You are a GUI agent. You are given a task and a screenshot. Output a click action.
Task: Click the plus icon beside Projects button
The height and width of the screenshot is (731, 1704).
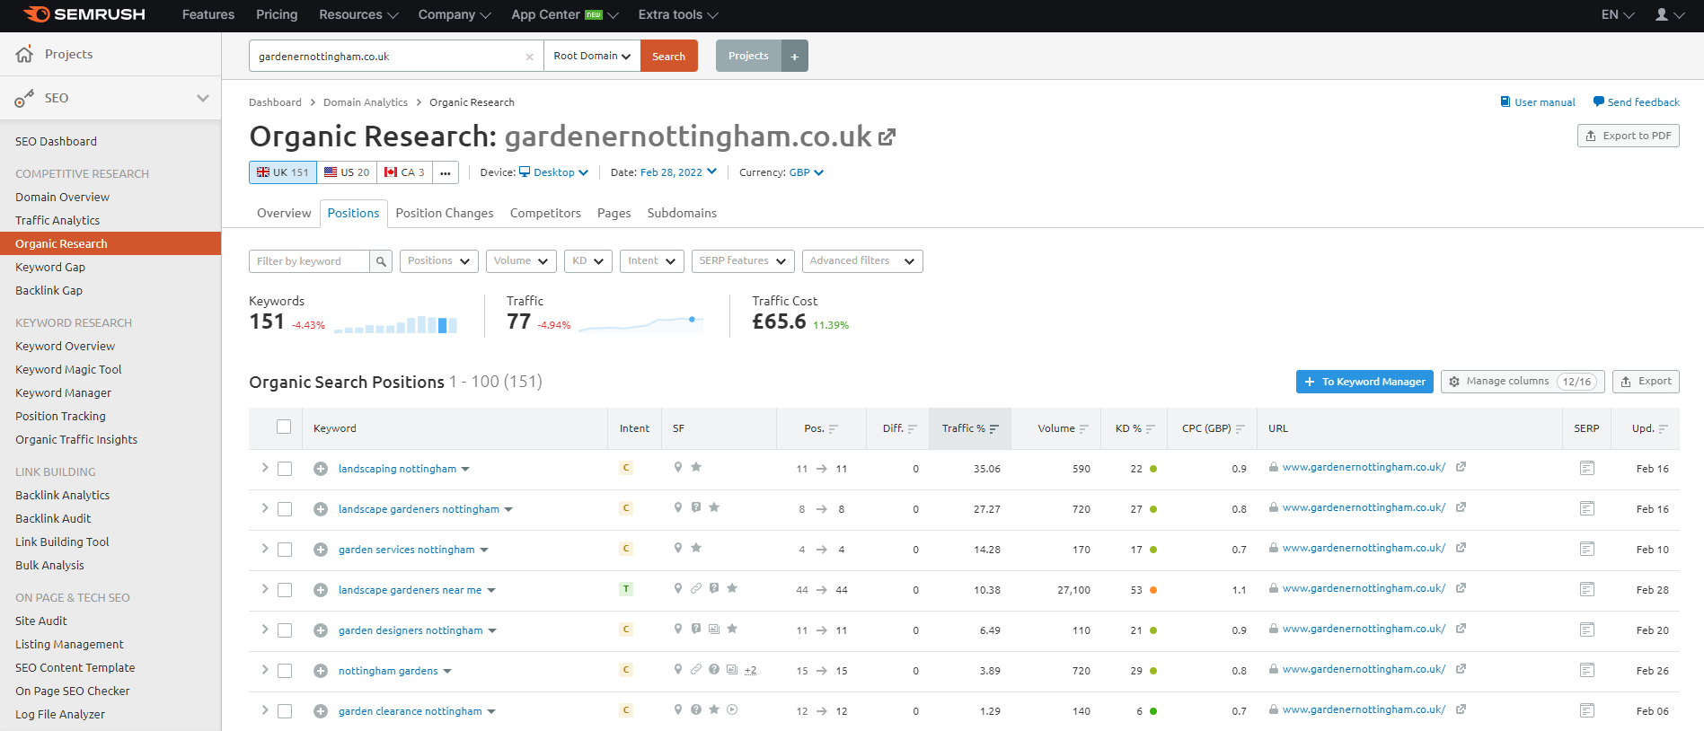pos(794,56)
